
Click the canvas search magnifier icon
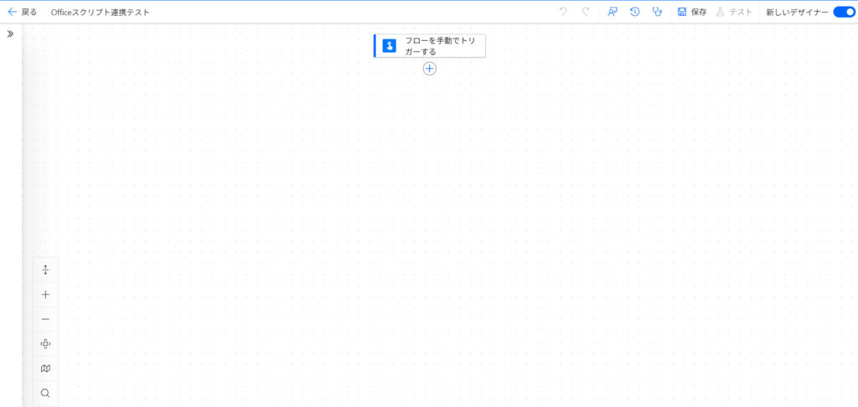pos(45,393)
